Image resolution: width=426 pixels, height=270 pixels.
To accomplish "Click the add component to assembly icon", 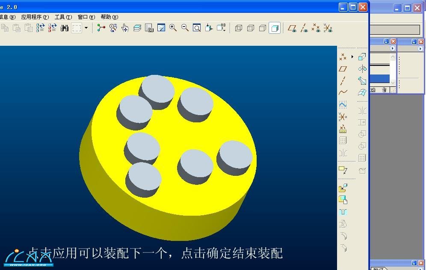I will [343, 188].
